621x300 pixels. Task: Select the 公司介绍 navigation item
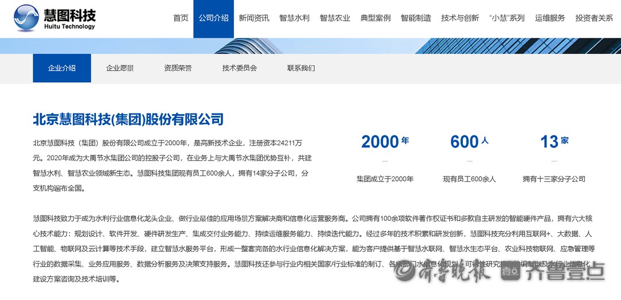213,18
